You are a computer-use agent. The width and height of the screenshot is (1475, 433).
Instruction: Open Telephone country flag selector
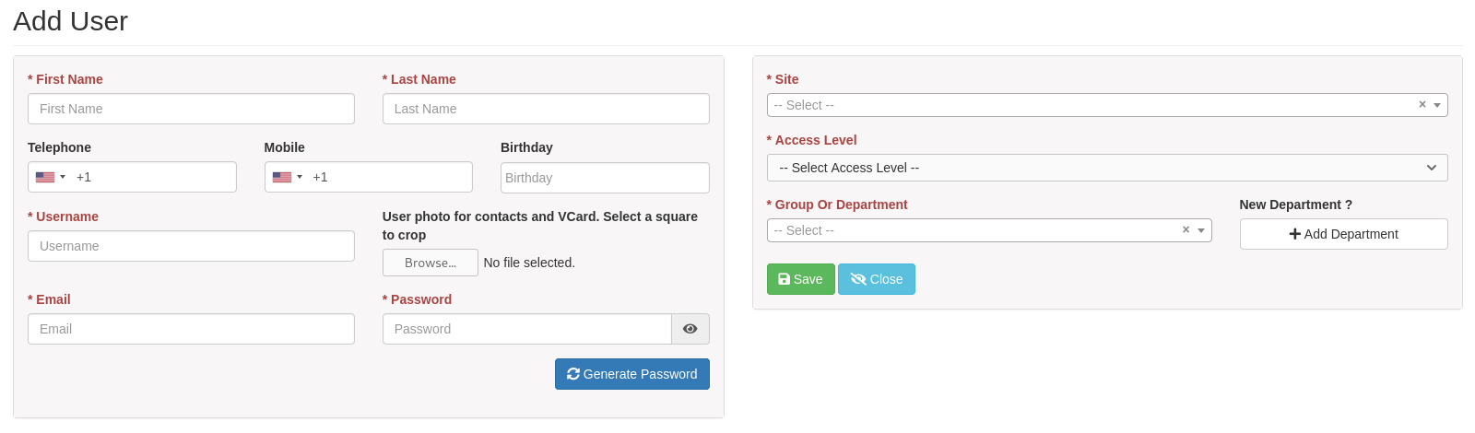pyautogui.click(x=51, y=177)
